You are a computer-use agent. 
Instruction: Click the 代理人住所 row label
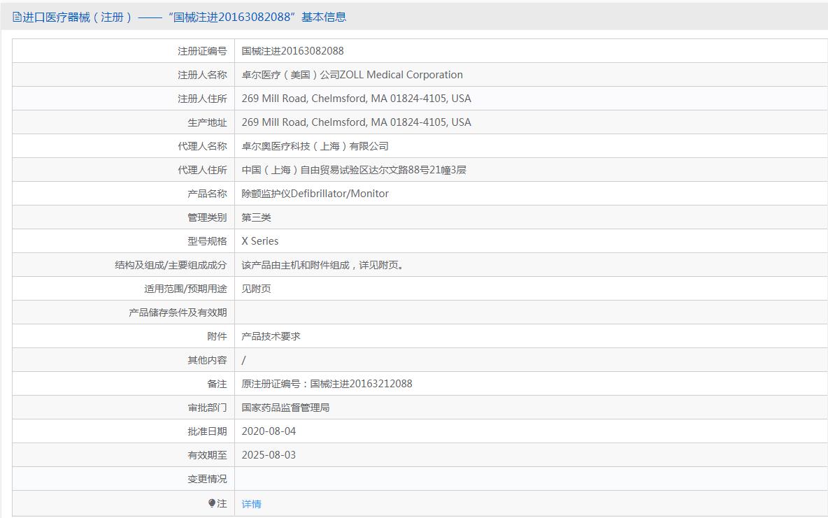[202, 170]
